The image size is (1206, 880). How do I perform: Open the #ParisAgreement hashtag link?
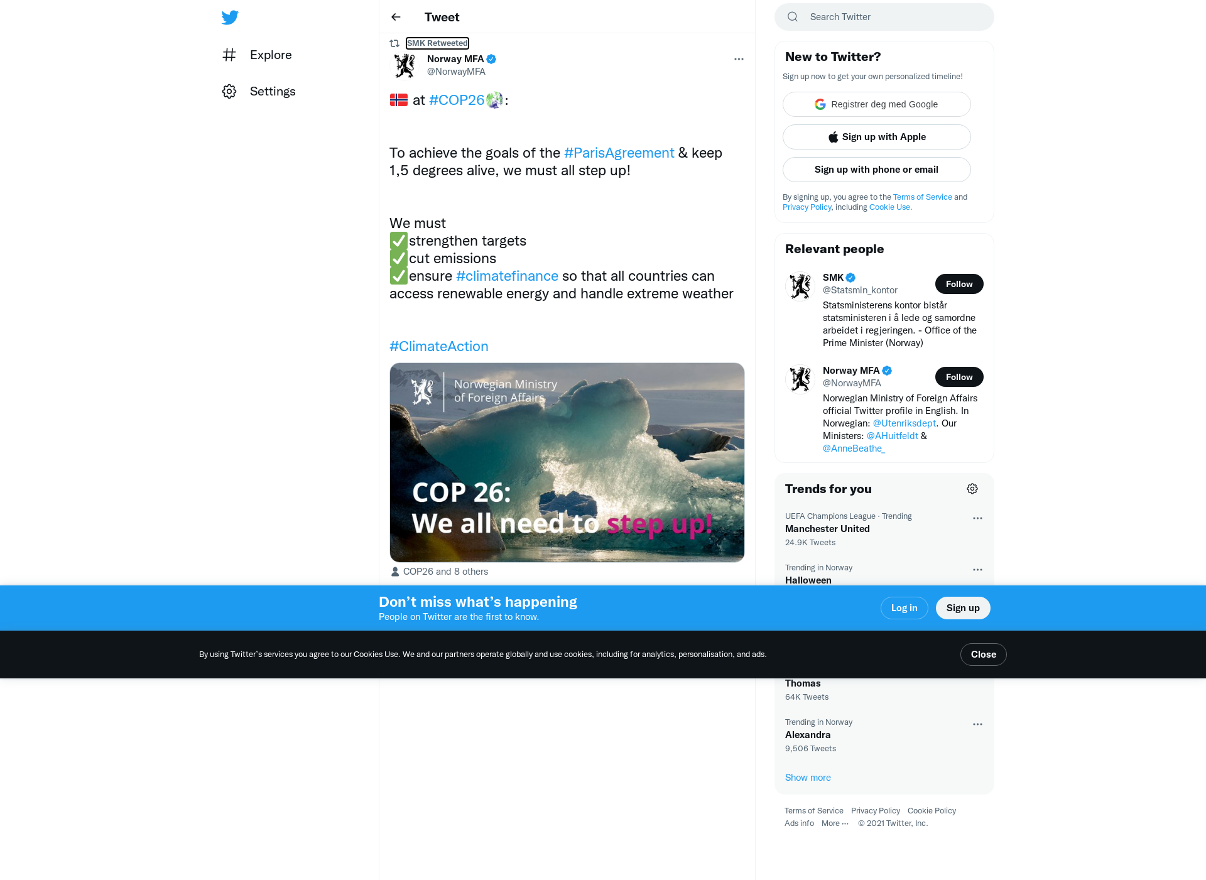pyautogui.click(x=619, y=153)
